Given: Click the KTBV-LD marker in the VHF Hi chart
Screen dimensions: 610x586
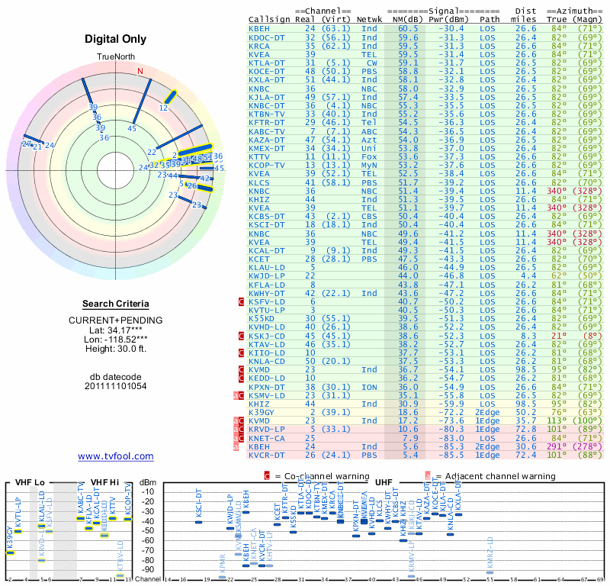Looking at the screenshot, I should pyautogui.click(x=120, y=575).
